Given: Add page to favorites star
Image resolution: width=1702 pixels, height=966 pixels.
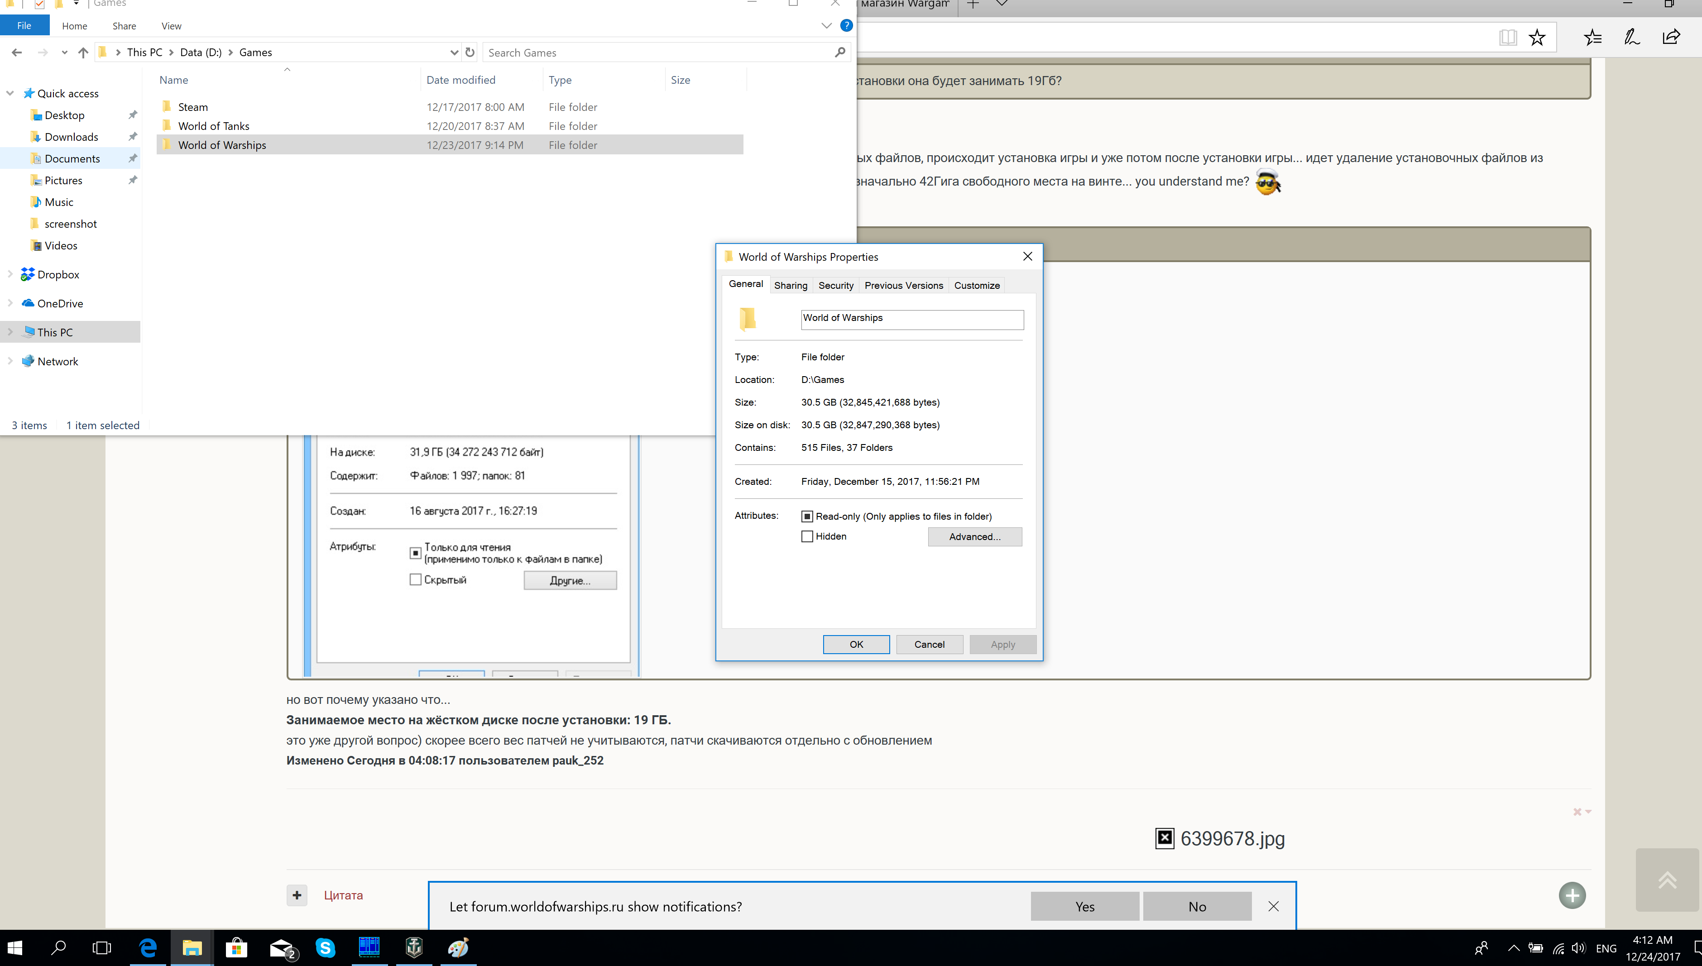Looking at the screenshot, I should click(1537, 37).
